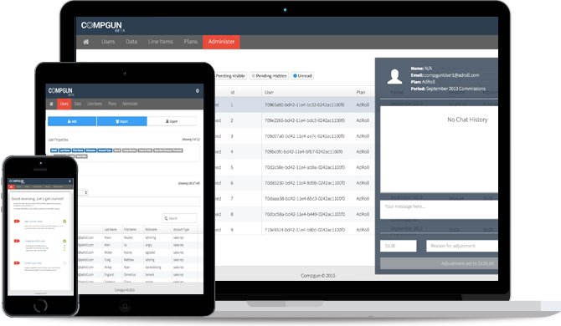Toggle the 'Create your first plan' checkbox
The width and height of the screenshot is (561, 326).
point(64,241)
